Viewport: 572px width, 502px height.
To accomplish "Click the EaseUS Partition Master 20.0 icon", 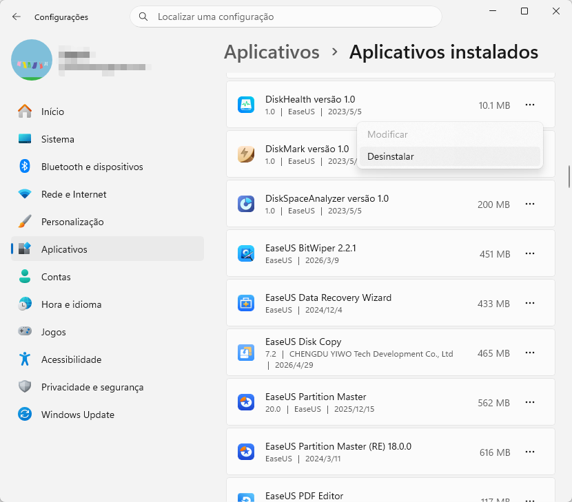I will pyautogui.click(x=246, y=402).
